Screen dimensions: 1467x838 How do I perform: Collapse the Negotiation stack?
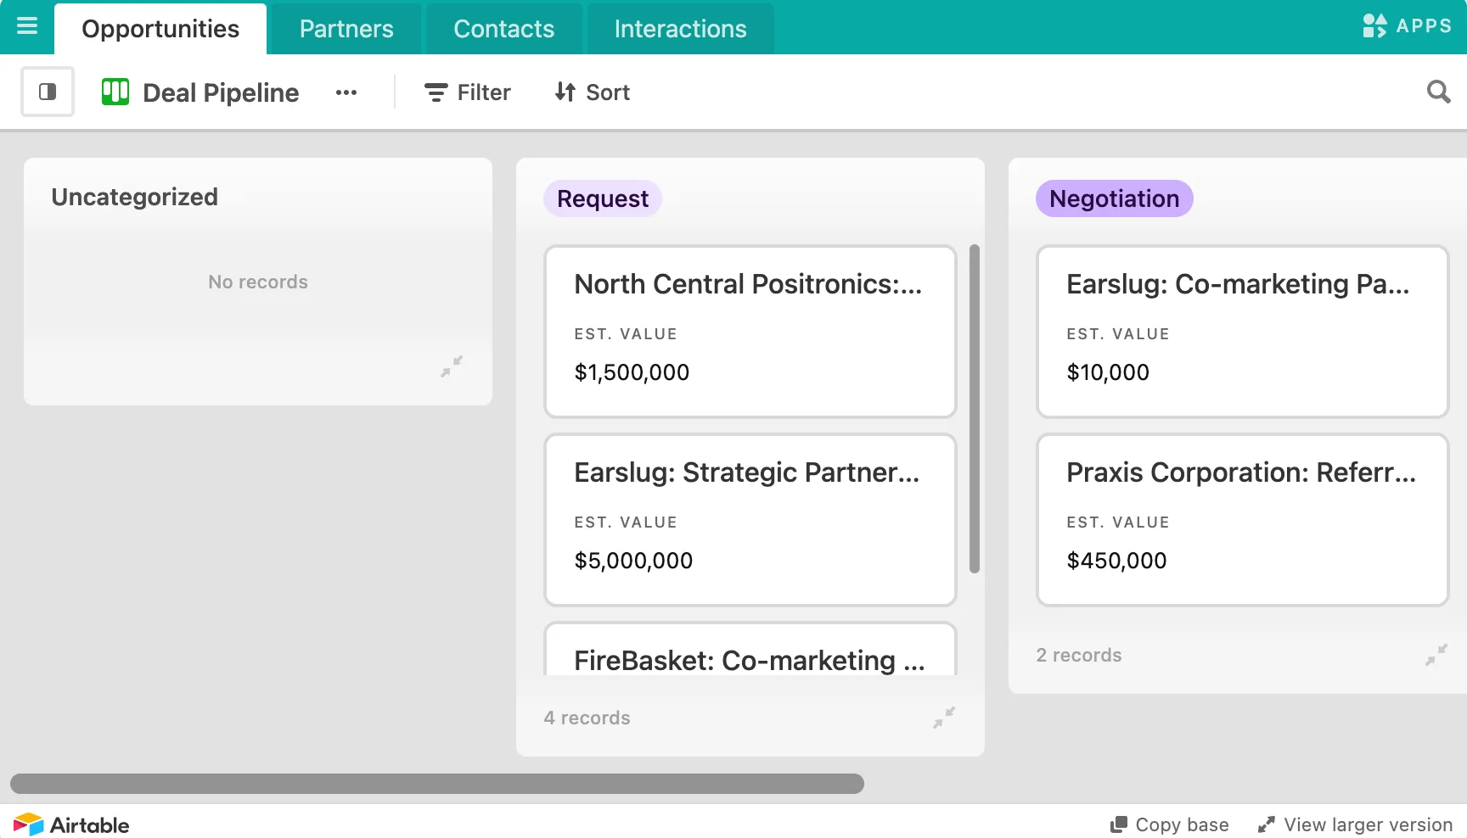click(x=1436, y=655)
